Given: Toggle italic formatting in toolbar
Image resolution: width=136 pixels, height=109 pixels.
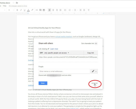Looking at the screenshot, I should point(21,10).
